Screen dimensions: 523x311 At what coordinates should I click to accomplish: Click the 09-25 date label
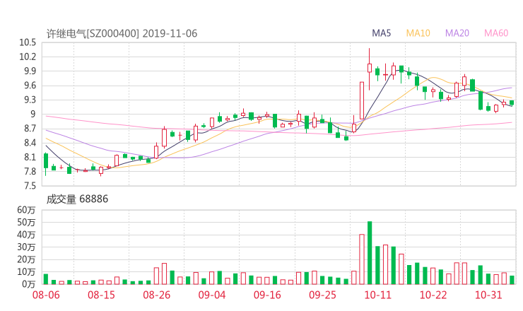[x=322, y=295]
